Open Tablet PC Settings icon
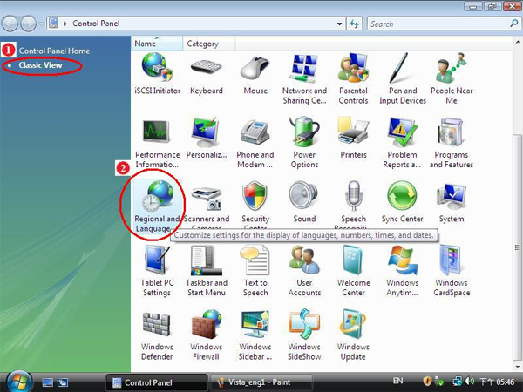523x392 pixels. [x=157, y=260]
